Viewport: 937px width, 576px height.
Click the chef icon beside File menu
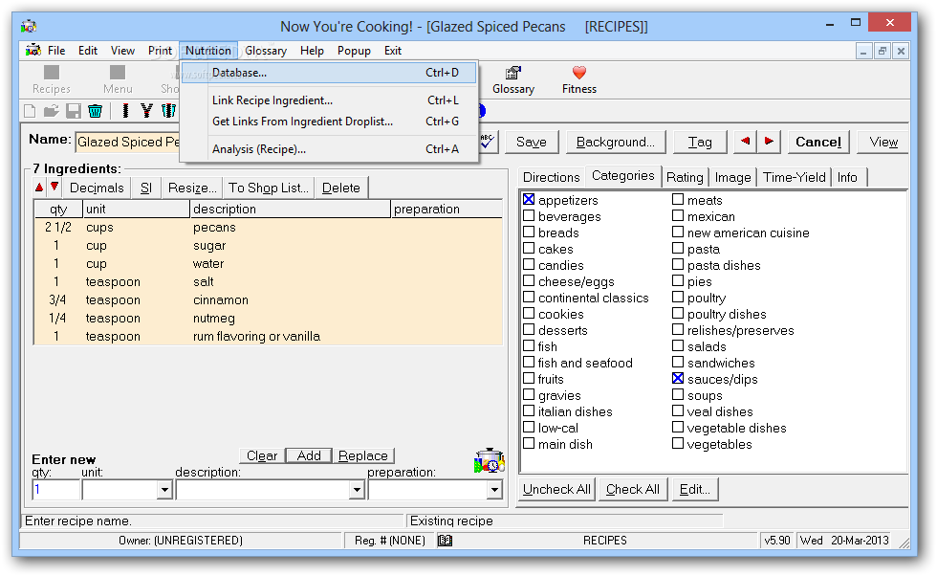click(x=33, y=51)
